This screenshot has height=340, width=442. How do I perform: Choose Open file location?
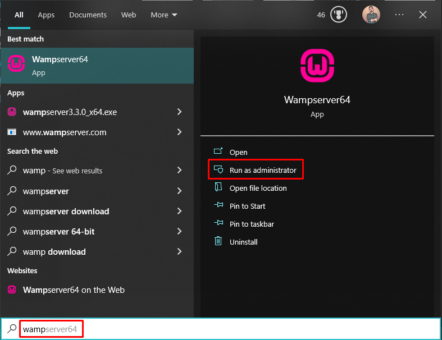click(x=258, y=188)
